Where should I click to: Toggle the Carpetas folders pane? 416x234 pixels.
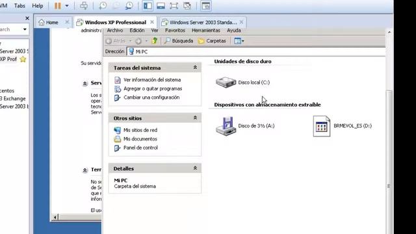tap(212, 41)
